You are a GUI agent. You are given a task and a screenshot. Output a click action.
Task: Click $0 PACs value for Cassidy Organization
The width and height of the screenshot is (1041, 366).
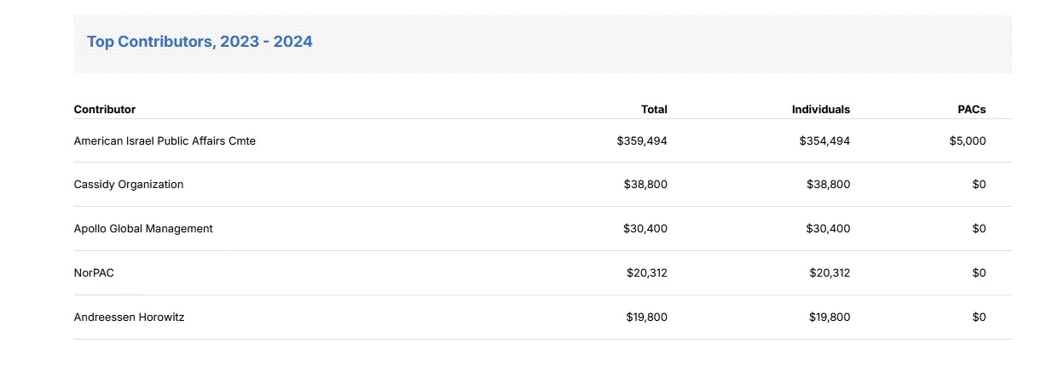[x=979, y=184]
